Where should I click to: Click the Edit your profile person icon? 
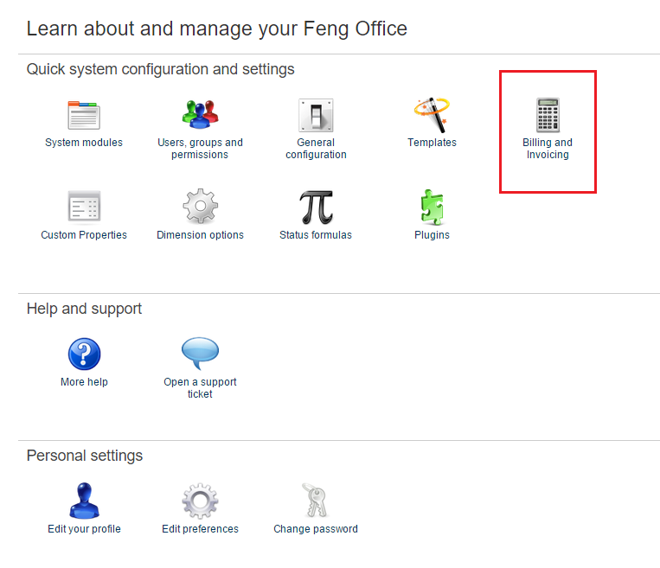tap(84, 501)
